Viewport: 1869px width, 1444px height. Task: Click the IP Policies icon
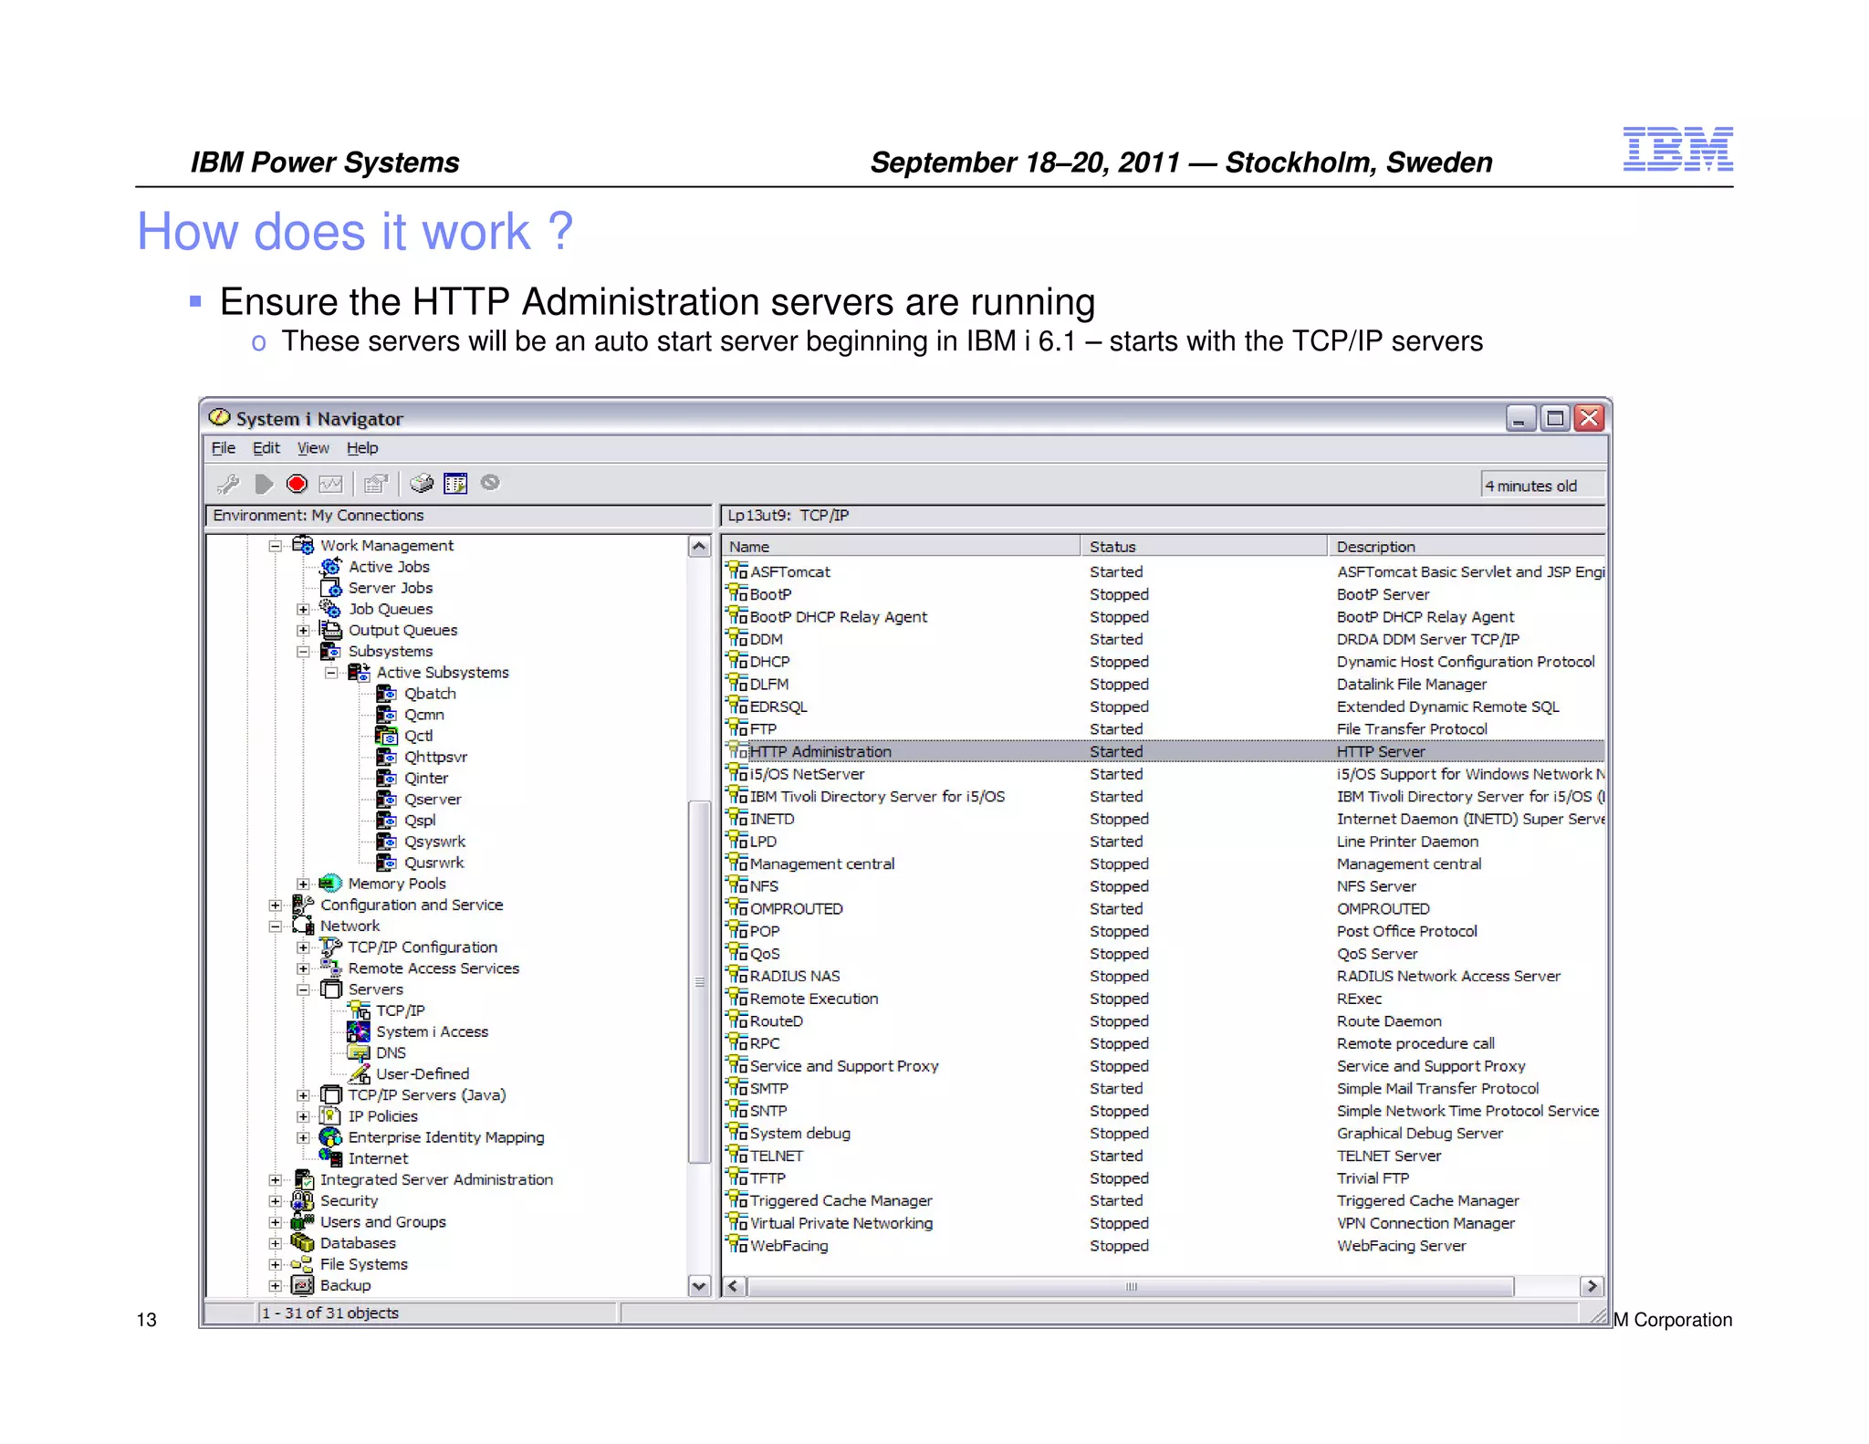point(330,1116)
